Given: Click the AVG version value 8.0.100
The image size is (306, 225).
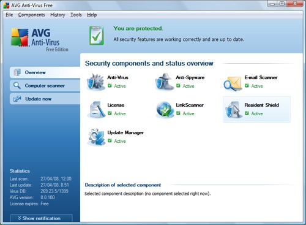Looking at the screenshot, I should pyautogui.click(x=48, y=197).
